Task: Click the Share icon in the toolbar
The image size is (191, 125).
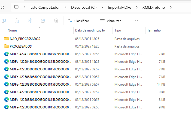Action: pyautogui.click(x=43, y=21)
